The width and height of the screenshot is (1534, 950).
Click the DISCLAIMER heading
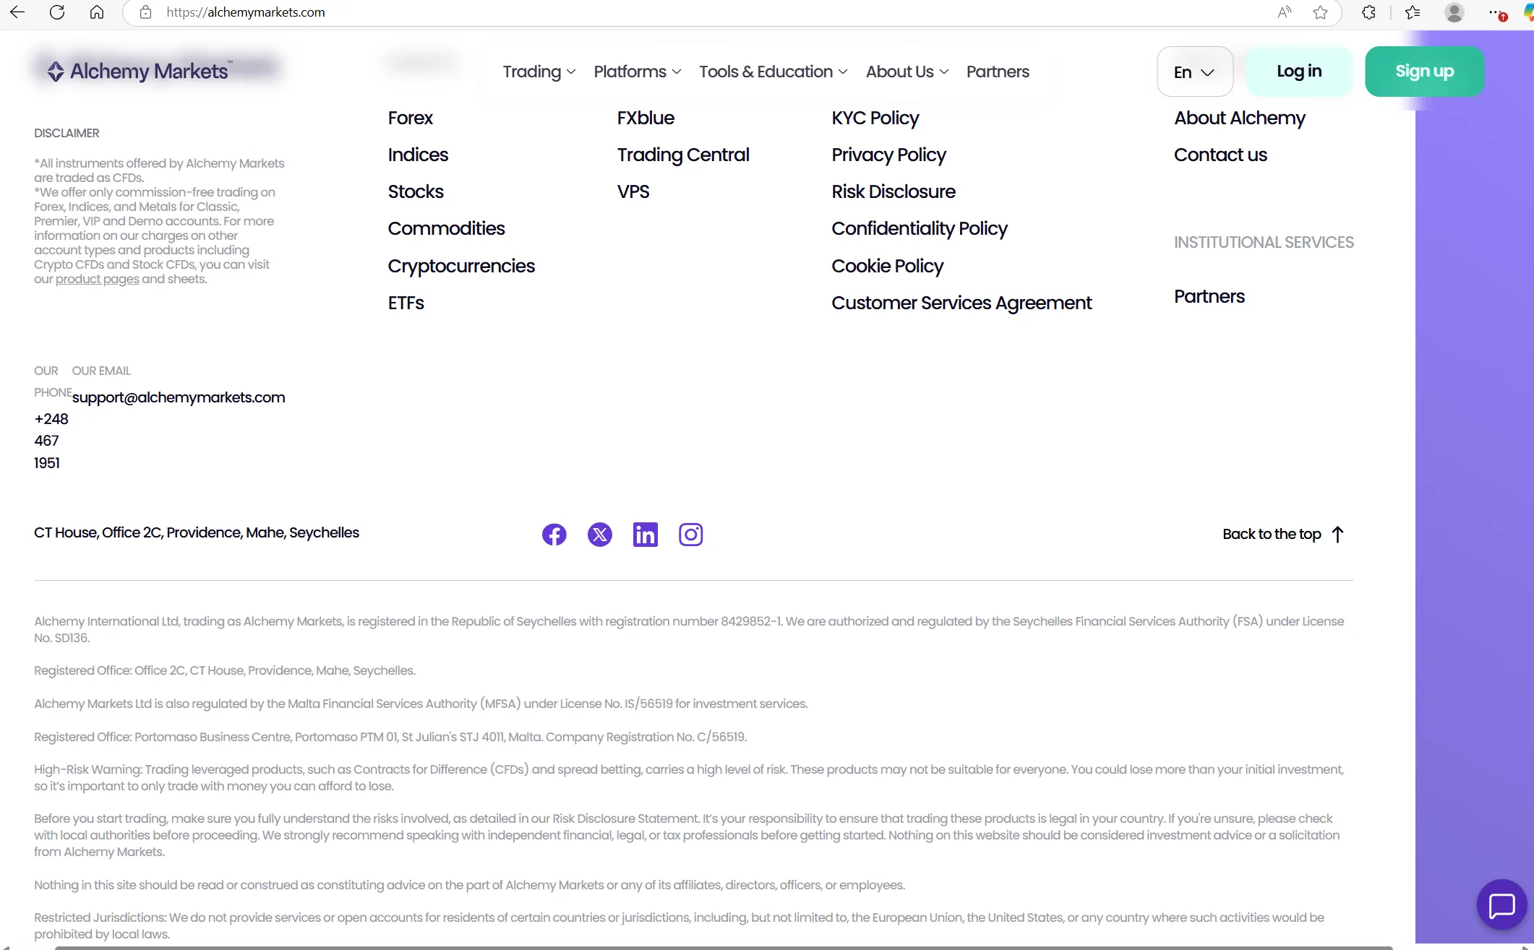pos(67,133)
